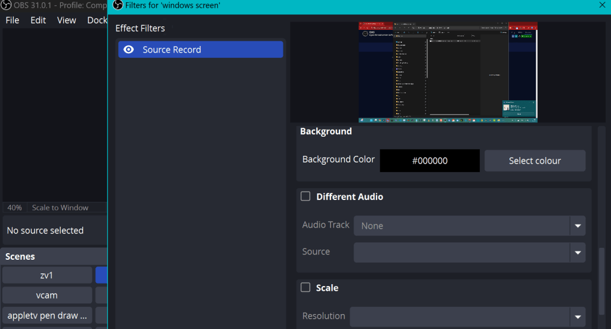Click the 'No source selected' label
The image size is (611, 329).
[x=45, y=230]
